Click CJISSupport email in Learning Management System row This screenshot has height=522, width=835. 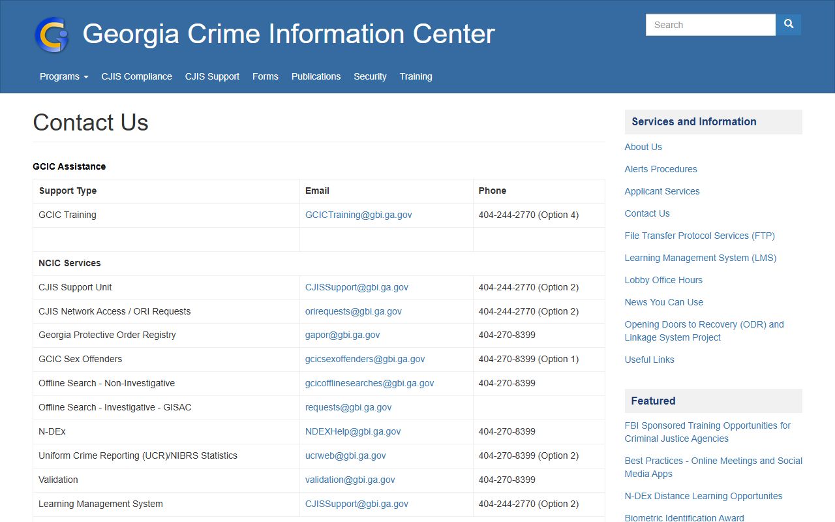(356, 504)
